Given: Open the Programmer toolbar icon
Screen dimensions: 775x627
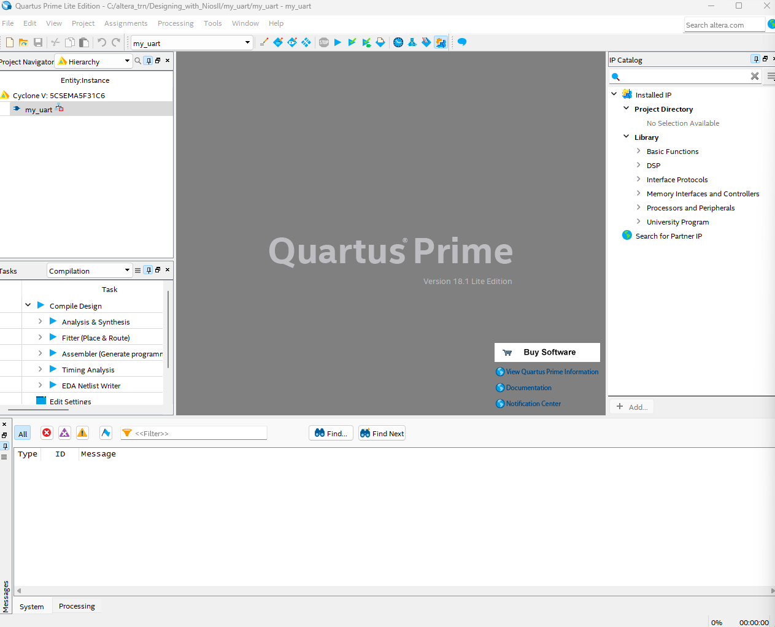Looking at the screenshot, I should (426, 42).
